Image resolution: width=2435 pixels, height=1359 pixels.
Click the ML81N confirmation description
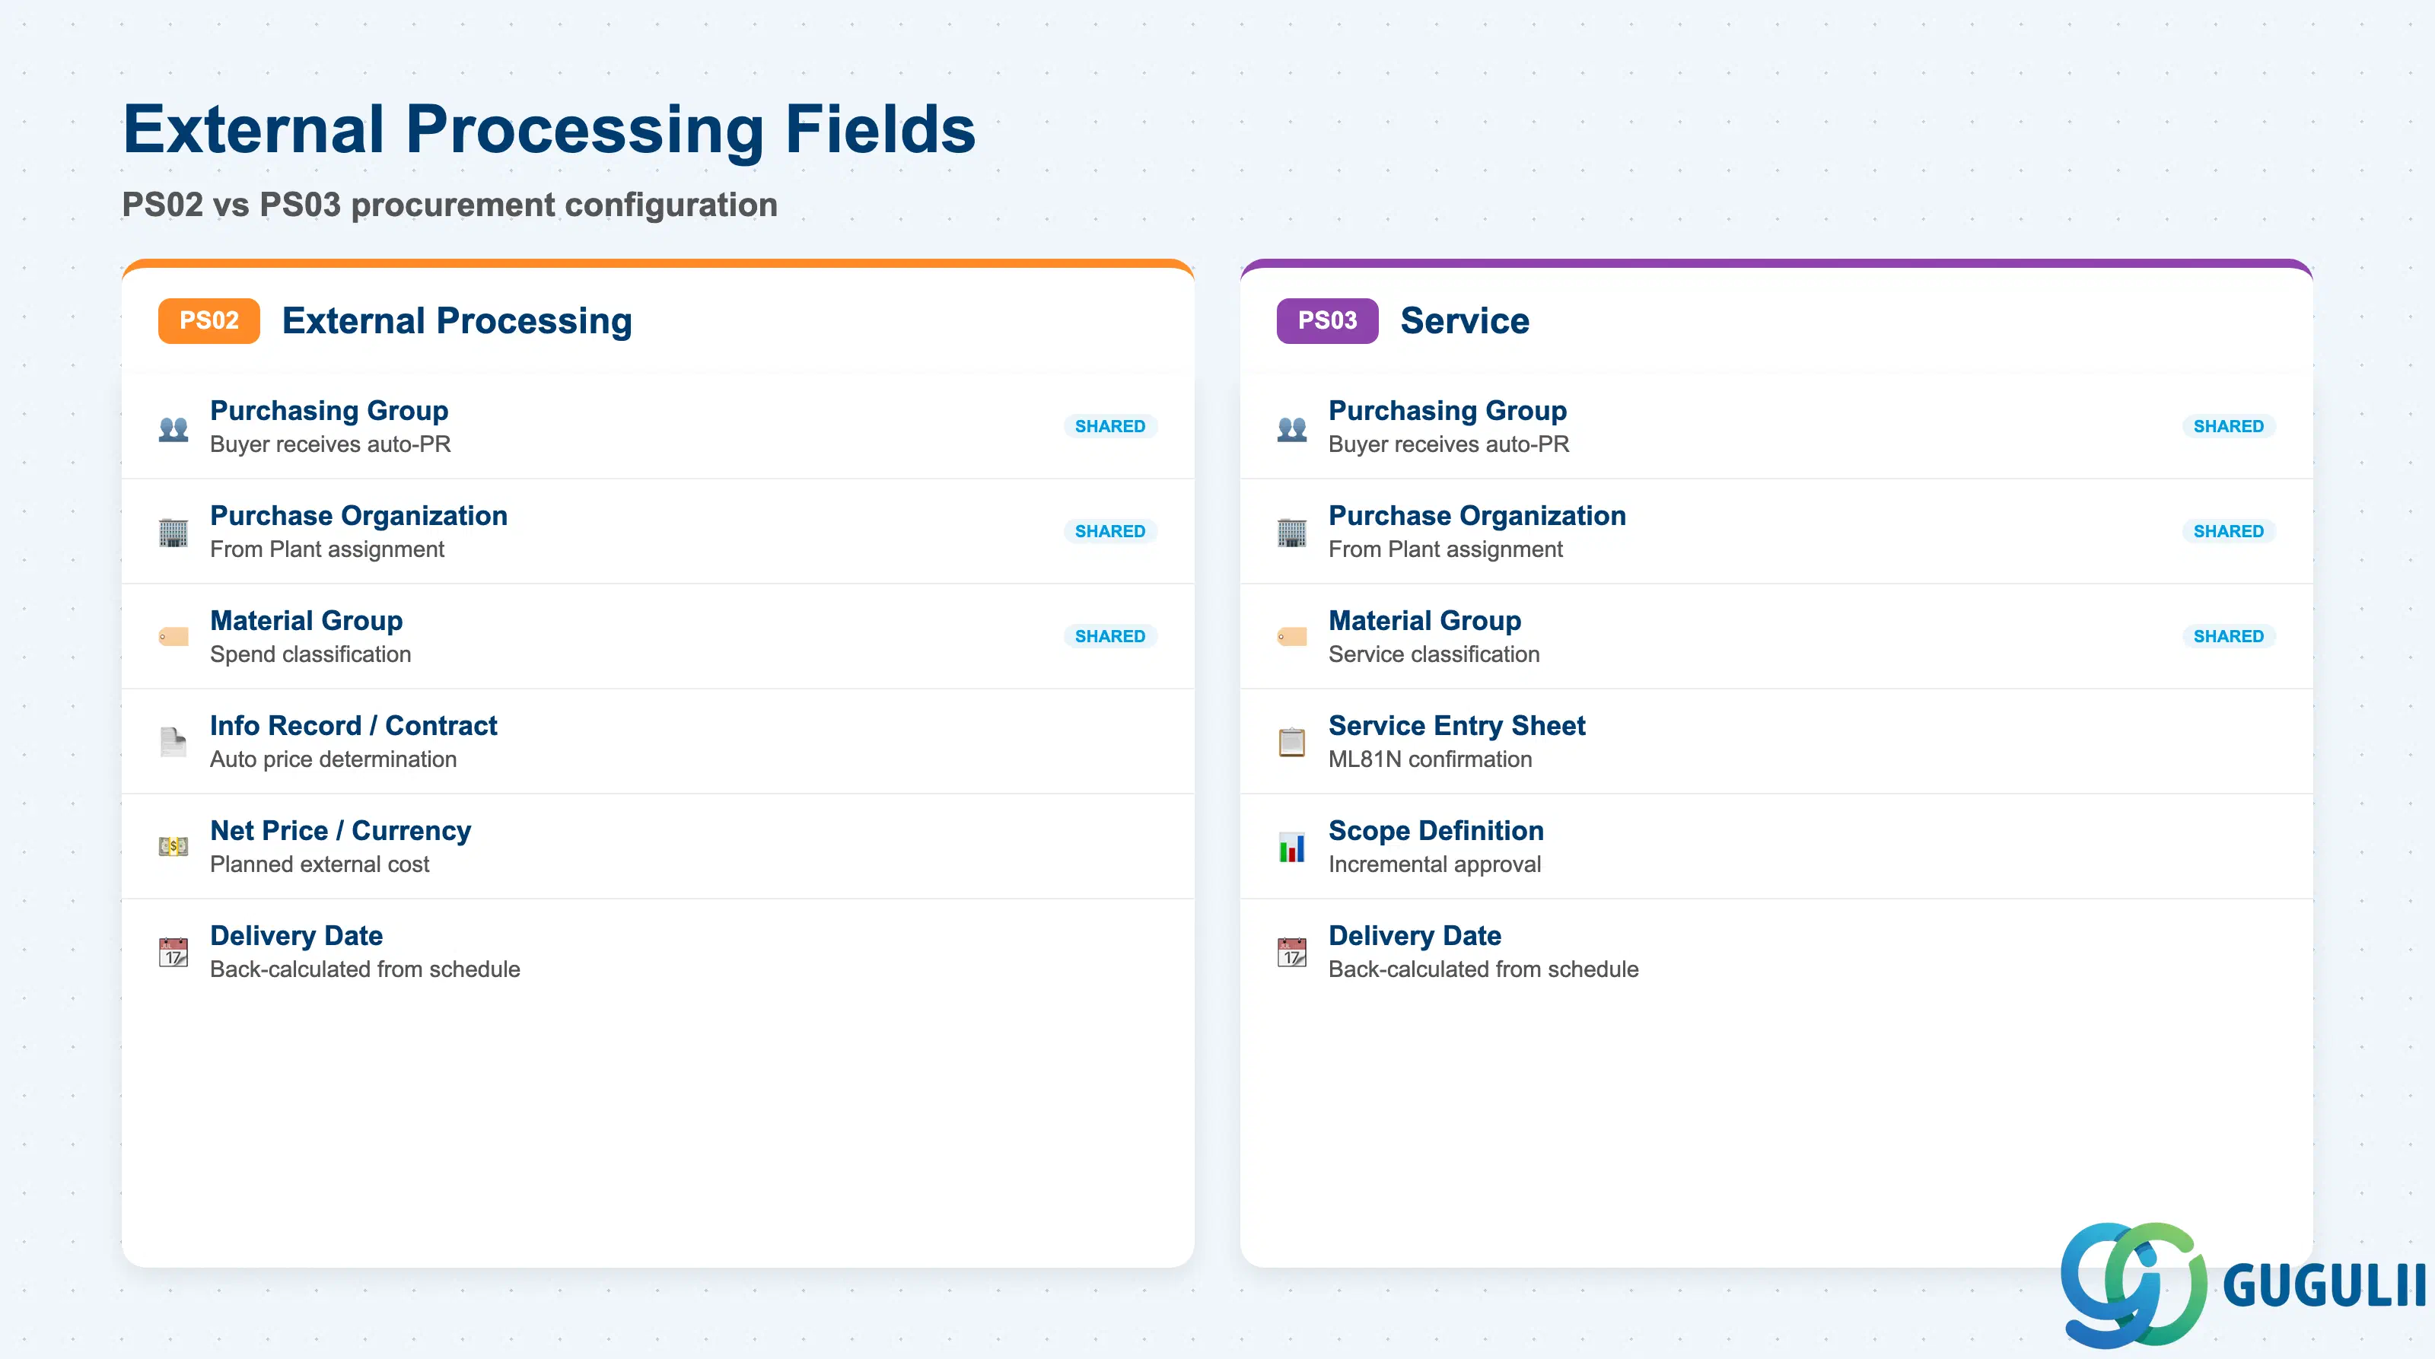[1431, 759]
